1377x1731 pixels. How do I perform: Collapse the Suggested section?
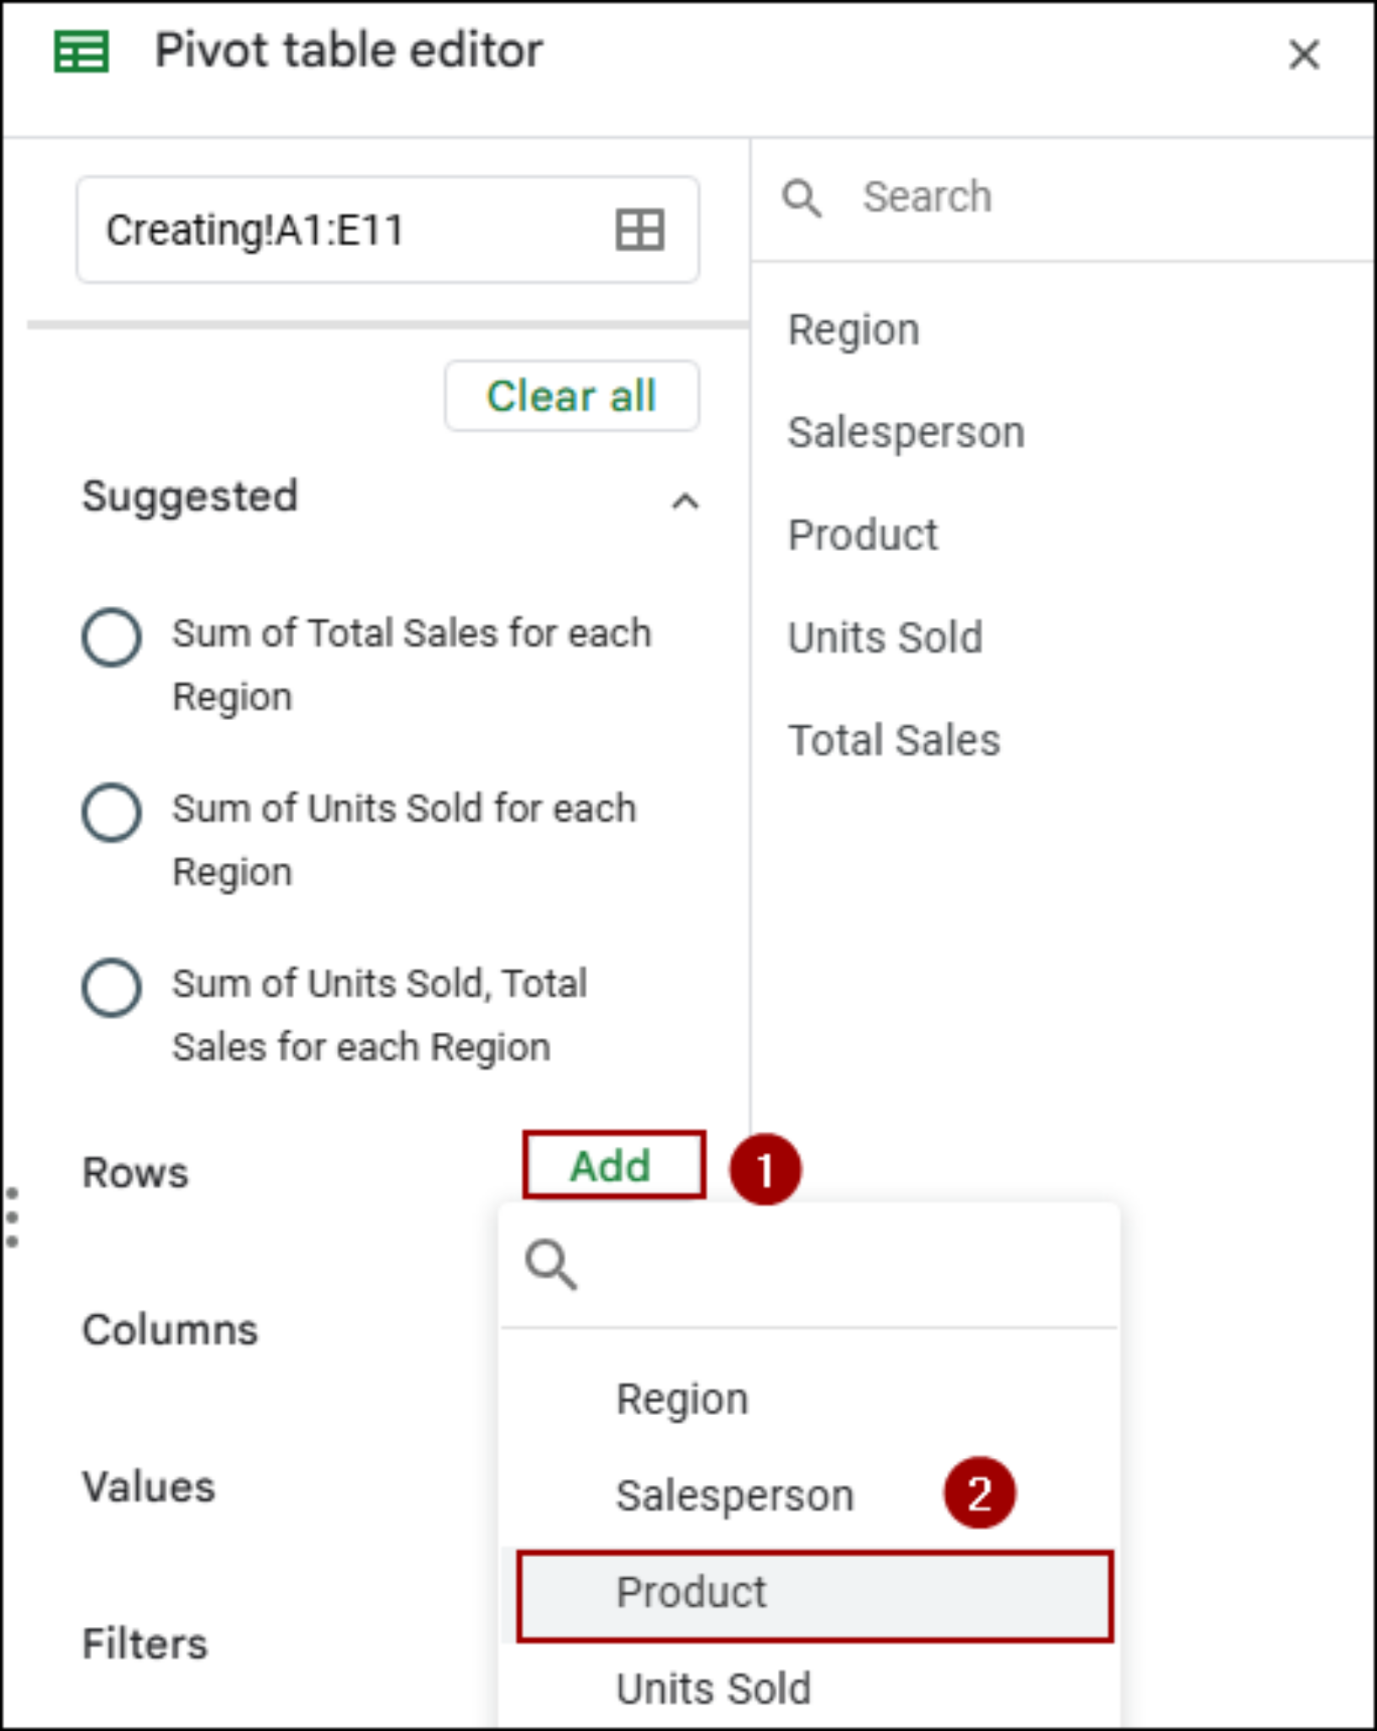point(686,501)
